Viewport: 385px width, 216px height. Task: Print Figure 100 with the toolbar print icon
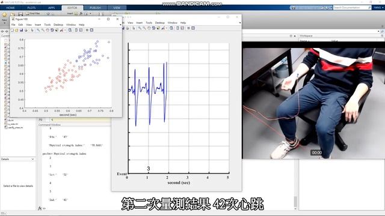tap(26, 30)
